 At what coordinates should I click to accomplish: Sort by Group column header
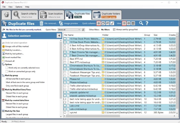click(x=148, y=35)
